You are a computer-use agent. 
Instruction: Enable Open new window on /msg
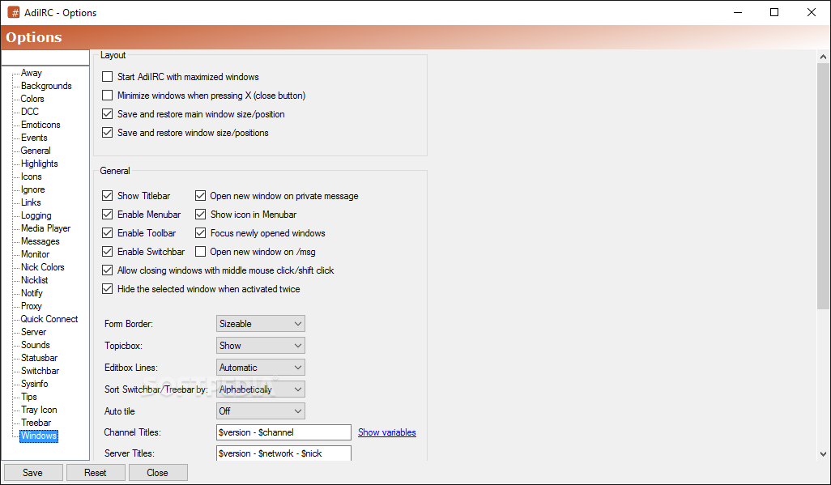[x=200, y=251]
